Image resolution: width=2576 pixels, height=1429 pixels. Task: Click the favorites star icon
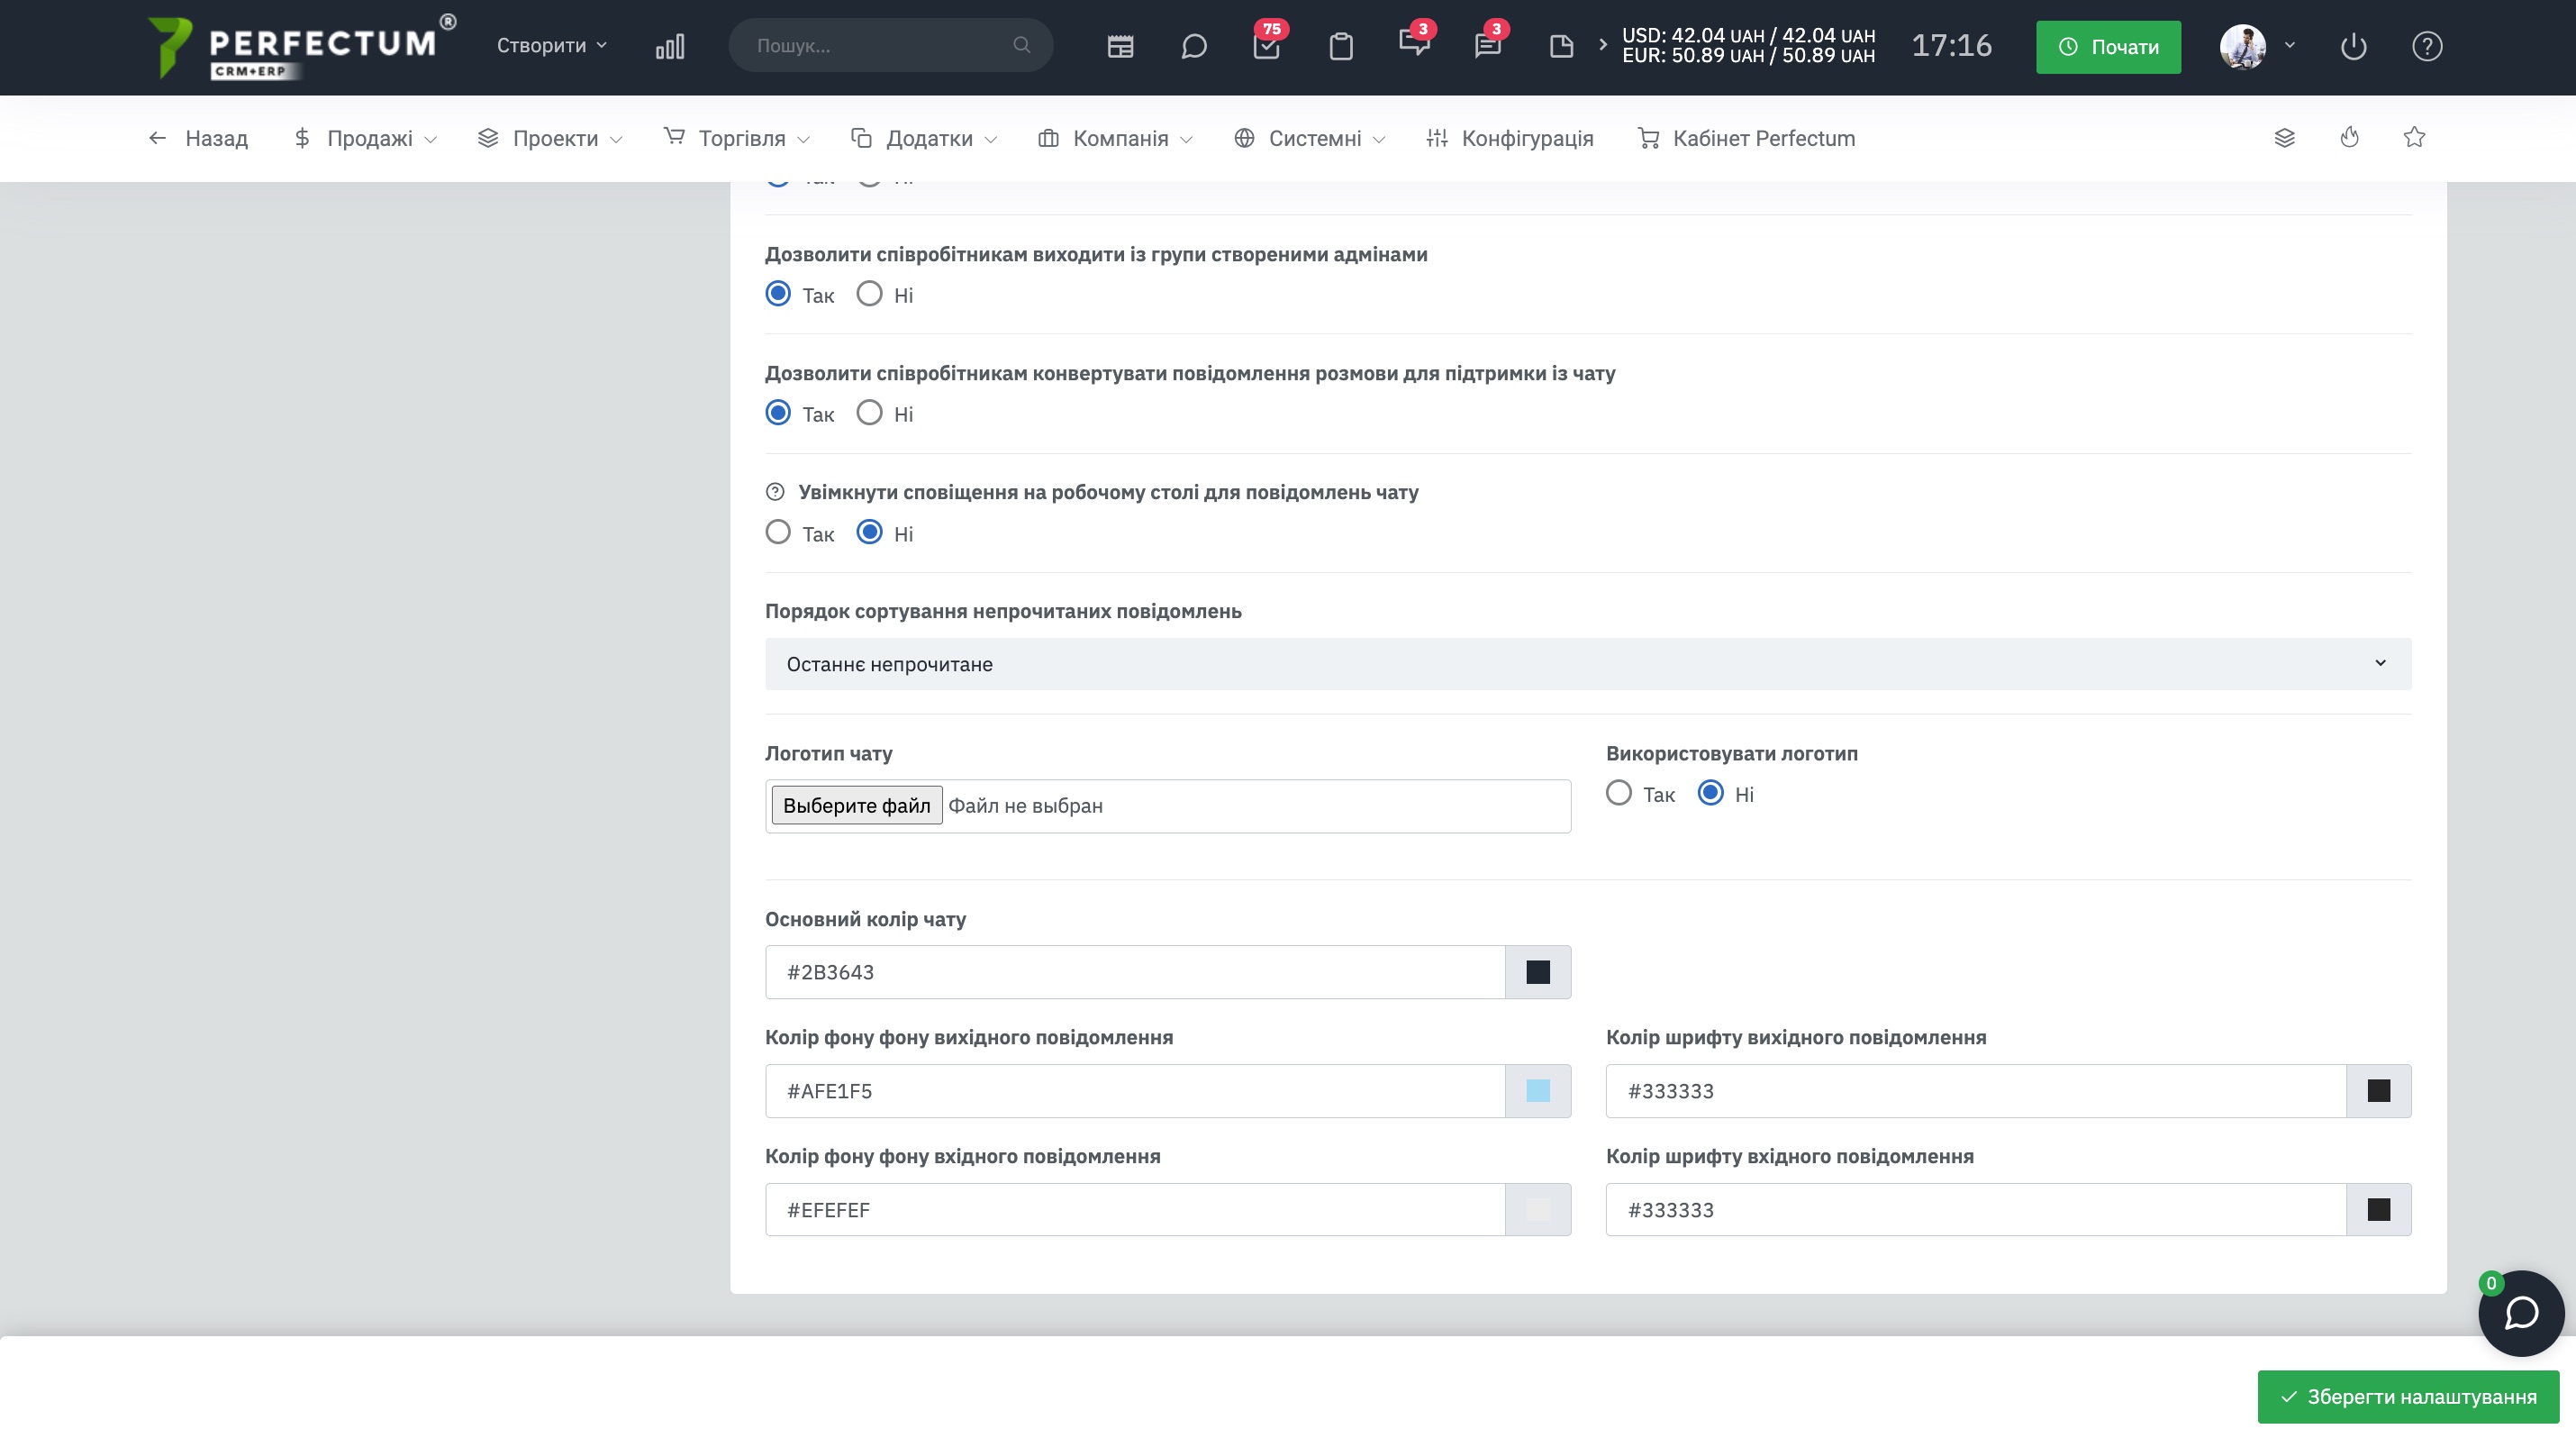2414,138
